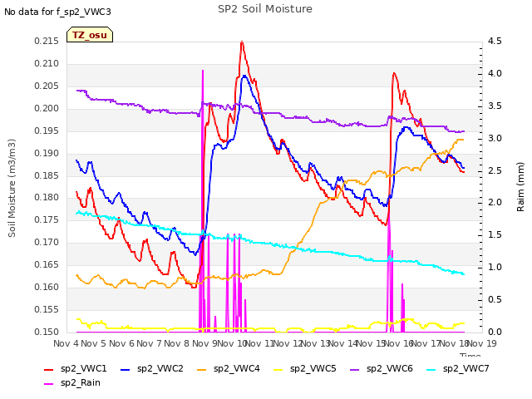This screenshot has height=399, width=532.
Task: Click the 0.150 left axis value
Action: [x=47, y=332]
